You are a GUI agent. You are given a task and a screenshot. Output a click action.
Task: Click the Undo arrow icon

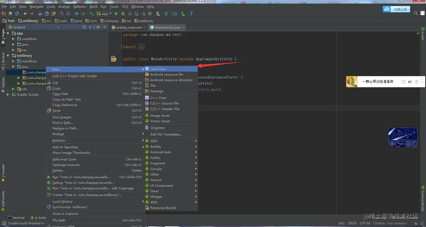(x=25, y=14)
